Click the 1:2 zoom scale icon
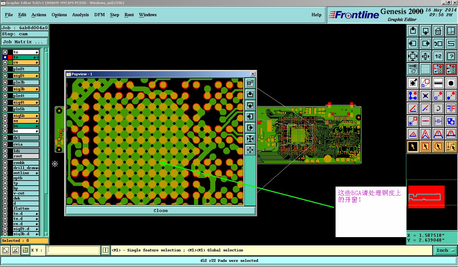458x267 pixels. 438,56
